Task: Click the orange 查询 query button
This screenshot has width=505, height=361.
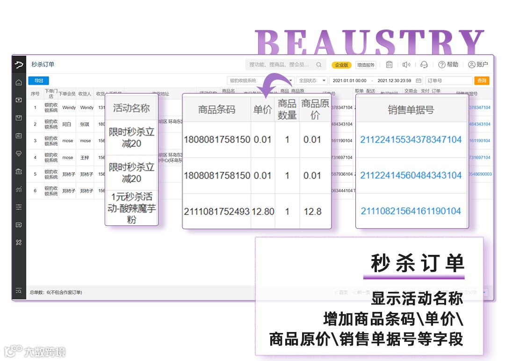Action: pyautogui.click(x=482, y=80)
